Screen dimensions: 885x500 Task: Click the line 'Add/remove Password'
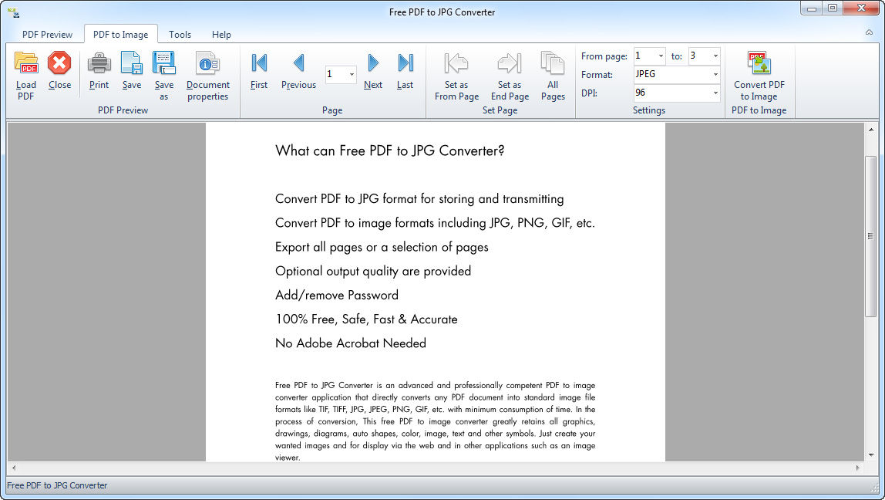(336, 295)
